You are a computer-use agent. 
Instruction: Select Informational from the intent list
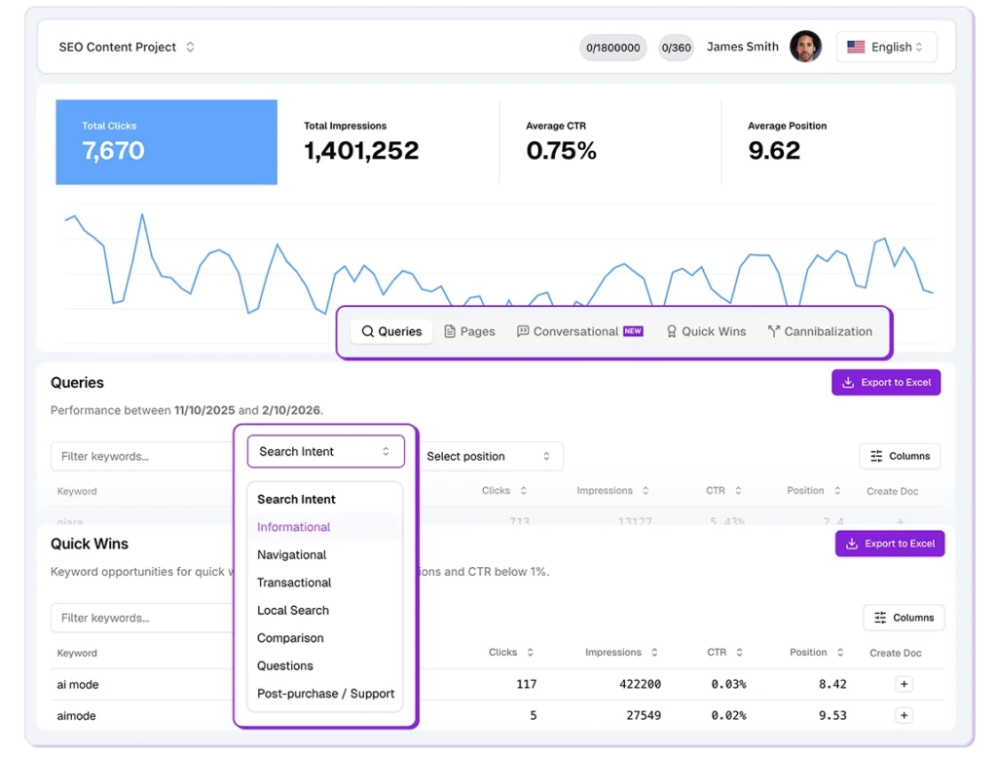(x=293, y=526)
